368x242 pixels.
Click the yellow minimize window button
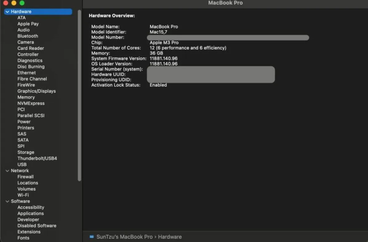pos(14,3)
